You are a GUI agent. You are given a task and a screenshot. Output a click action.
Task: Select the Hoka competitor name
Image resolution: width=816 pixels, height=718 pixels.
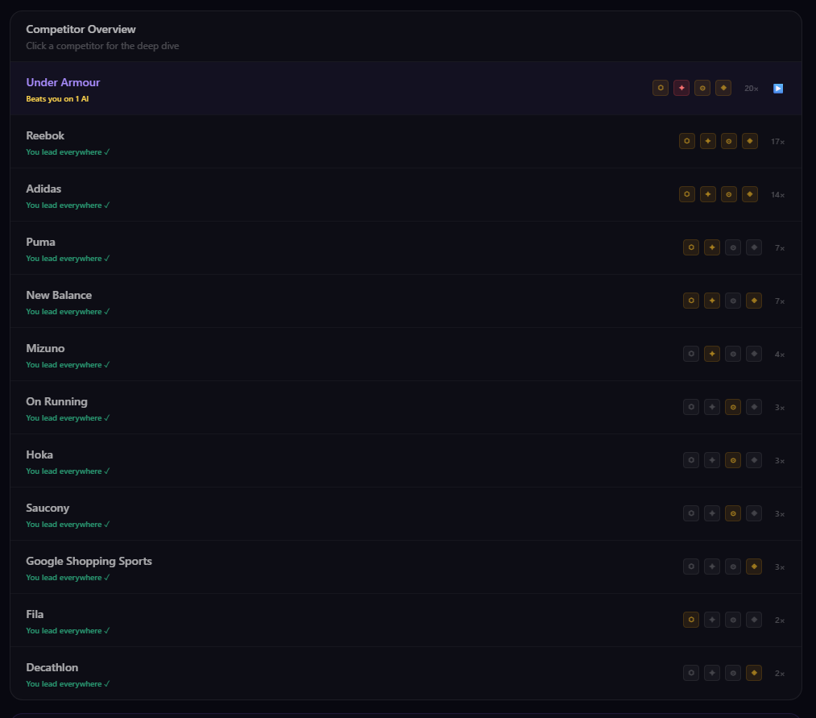[39, 454]
